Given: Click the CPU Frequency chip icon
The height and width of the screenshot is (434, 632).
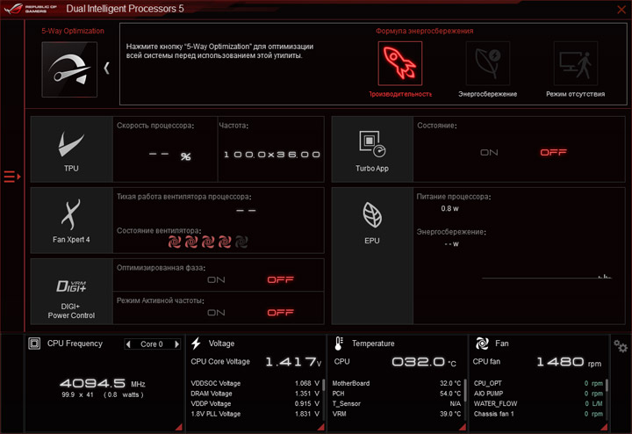Looking at the screenshot, I should [x=34, y=344].
